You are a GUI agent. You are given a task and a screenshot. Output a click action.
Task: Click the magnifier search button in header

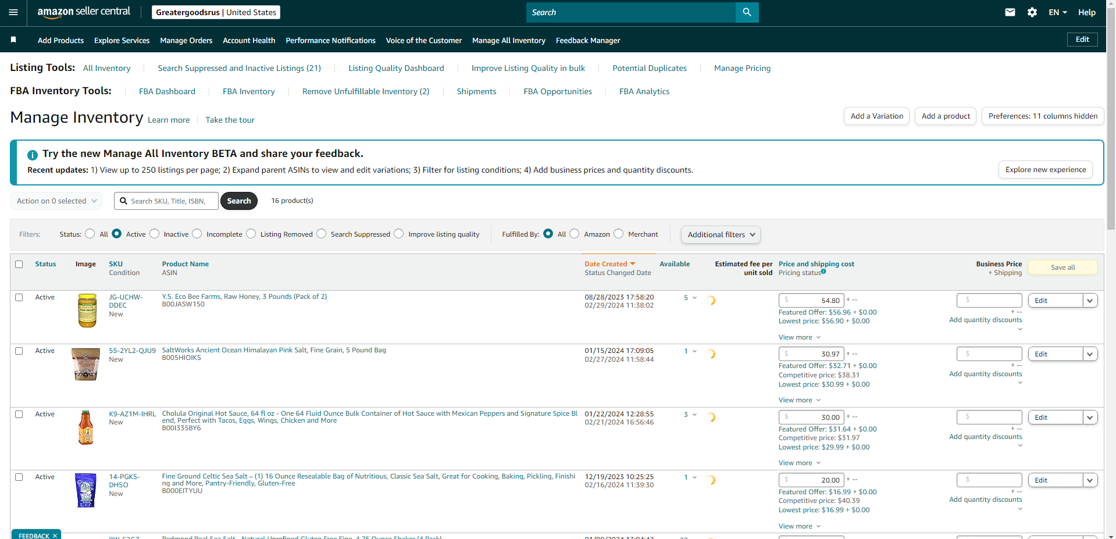[x=747, y=12]
